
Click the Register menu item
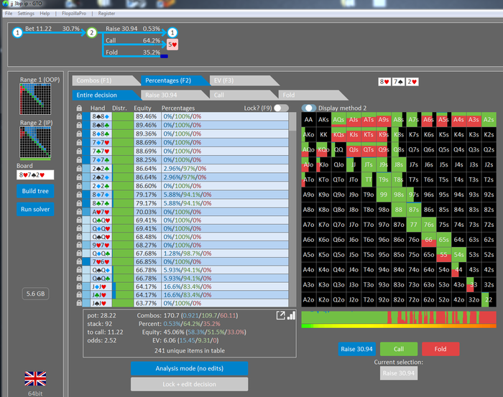click(x=106, y=14)
